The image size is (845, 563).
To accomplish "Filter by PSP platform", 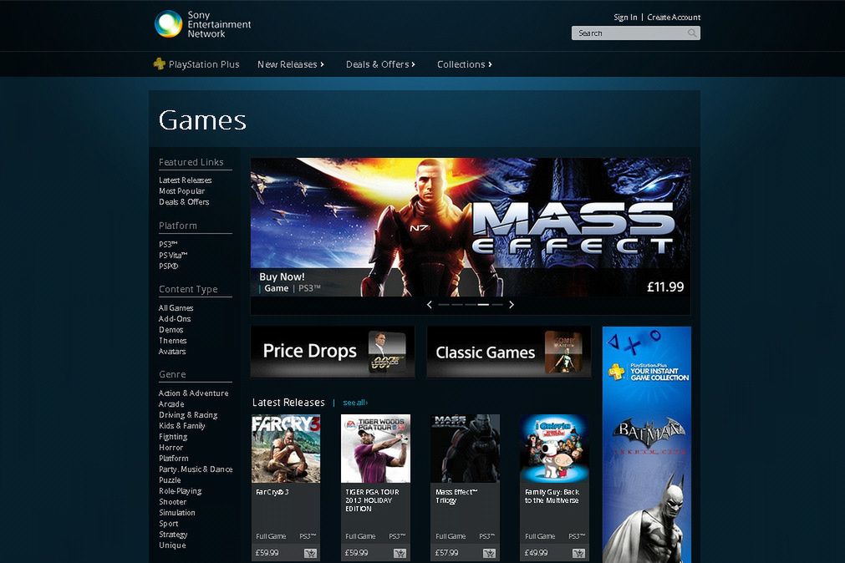I will tap(168, 266).
